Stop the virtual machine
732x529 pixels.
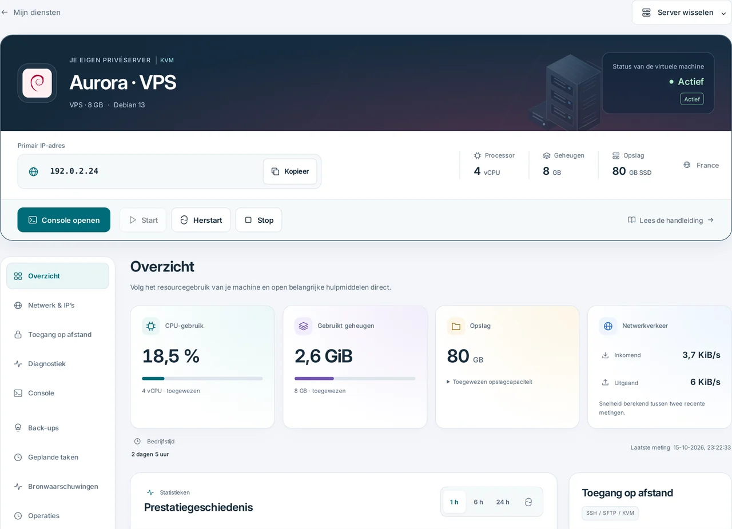[x=258, y=220]
